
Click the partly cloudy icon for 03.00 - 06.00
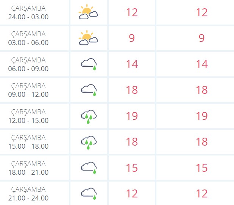tap(88, 38)
